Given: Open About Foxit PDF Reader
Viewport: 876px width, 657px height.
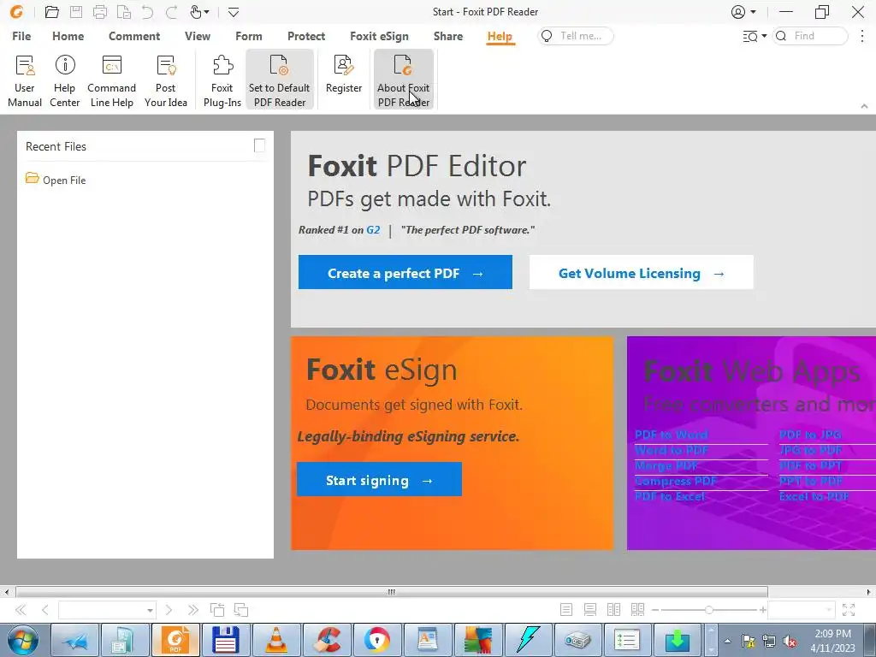Looking at the screenshot, I should 404,79.
